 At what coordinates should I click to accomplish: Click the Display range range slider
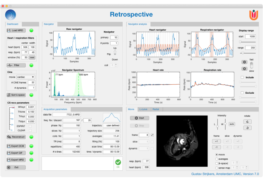(x=248, y=53)
